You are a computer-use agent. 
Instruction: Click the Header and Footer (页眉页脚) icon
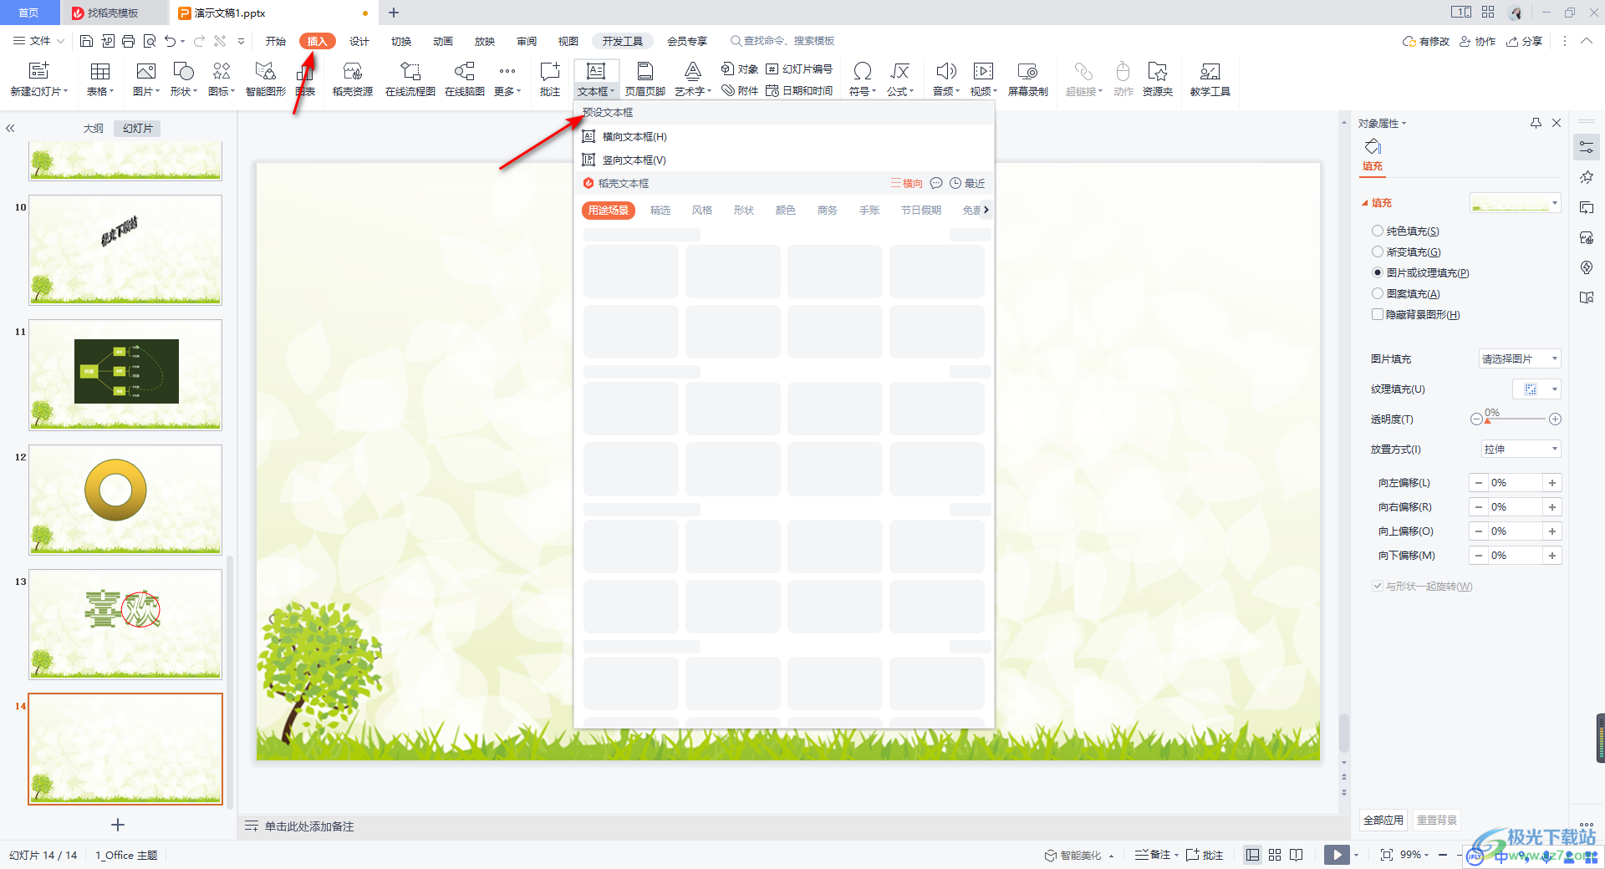(645, 79)
